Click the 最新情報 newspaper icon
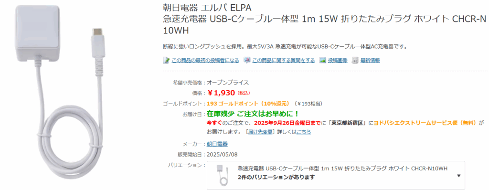 coord(355,60)
